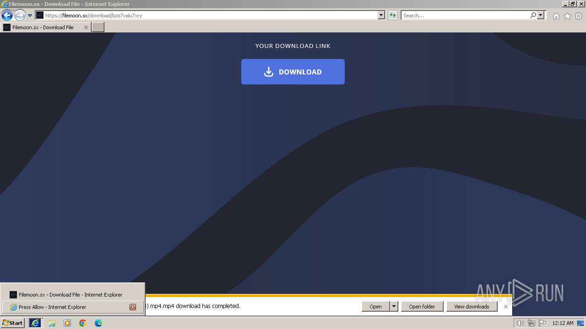Image resolution: width=586 pixels, height=329 pixels.
Task: Open a new blank tab
Action: click(x=98, y=27)
